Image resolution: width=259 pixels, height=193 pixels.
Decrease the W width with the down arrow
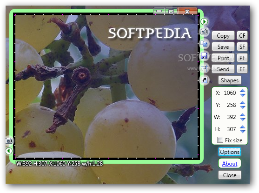click(x=242, y=119)
